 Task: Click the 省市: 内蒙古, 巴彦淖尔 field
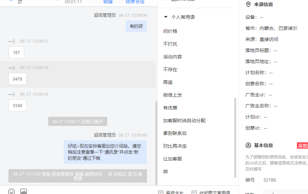(x=271, y=28)
